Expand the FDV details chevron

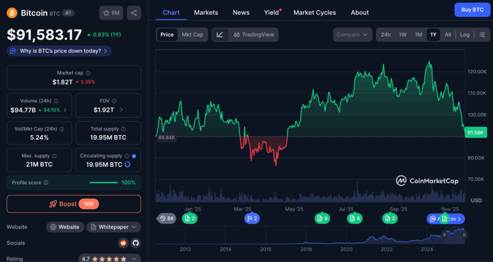pyautogui.click(x=121, y=110)
